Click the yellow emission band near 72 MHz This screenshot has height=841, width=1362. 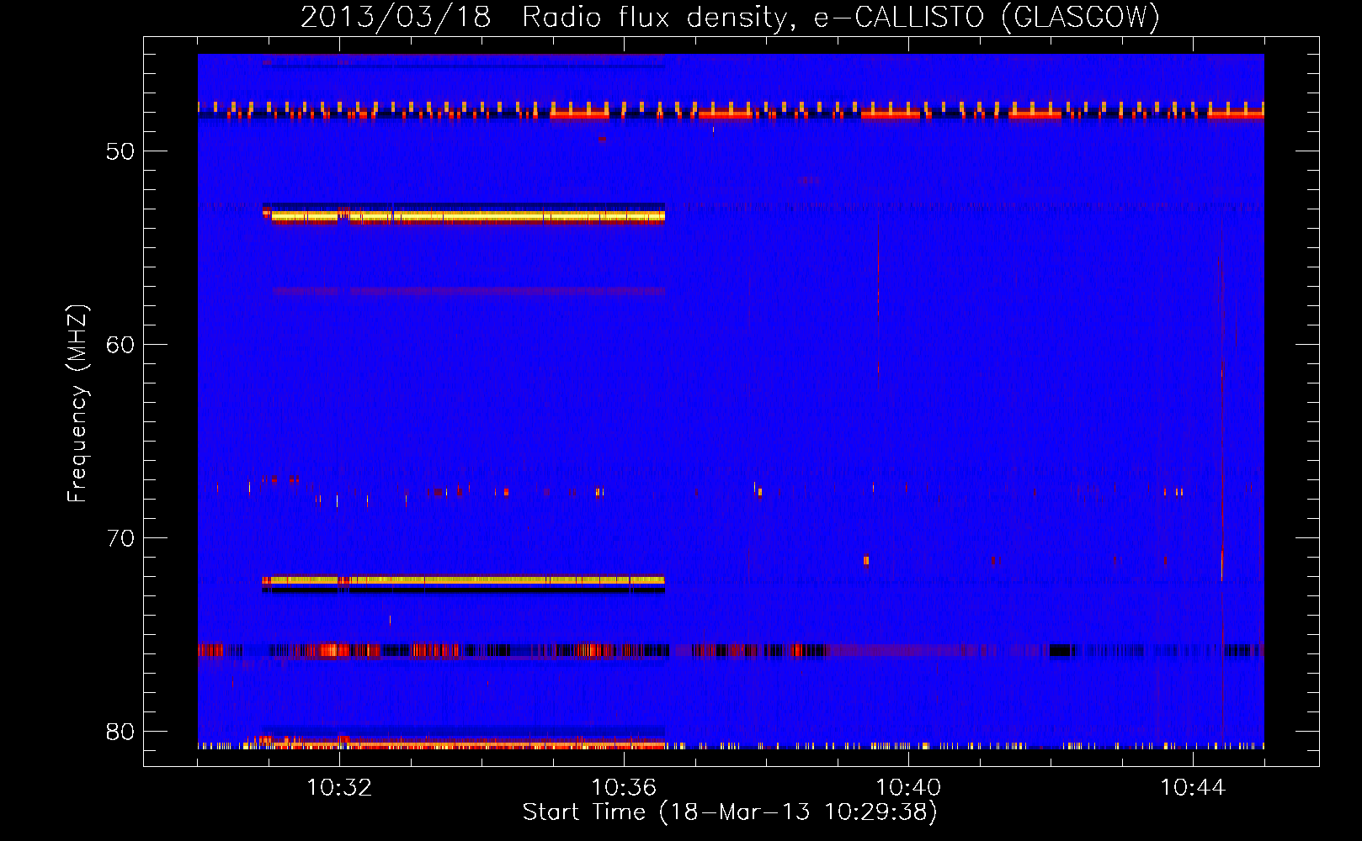464,579
